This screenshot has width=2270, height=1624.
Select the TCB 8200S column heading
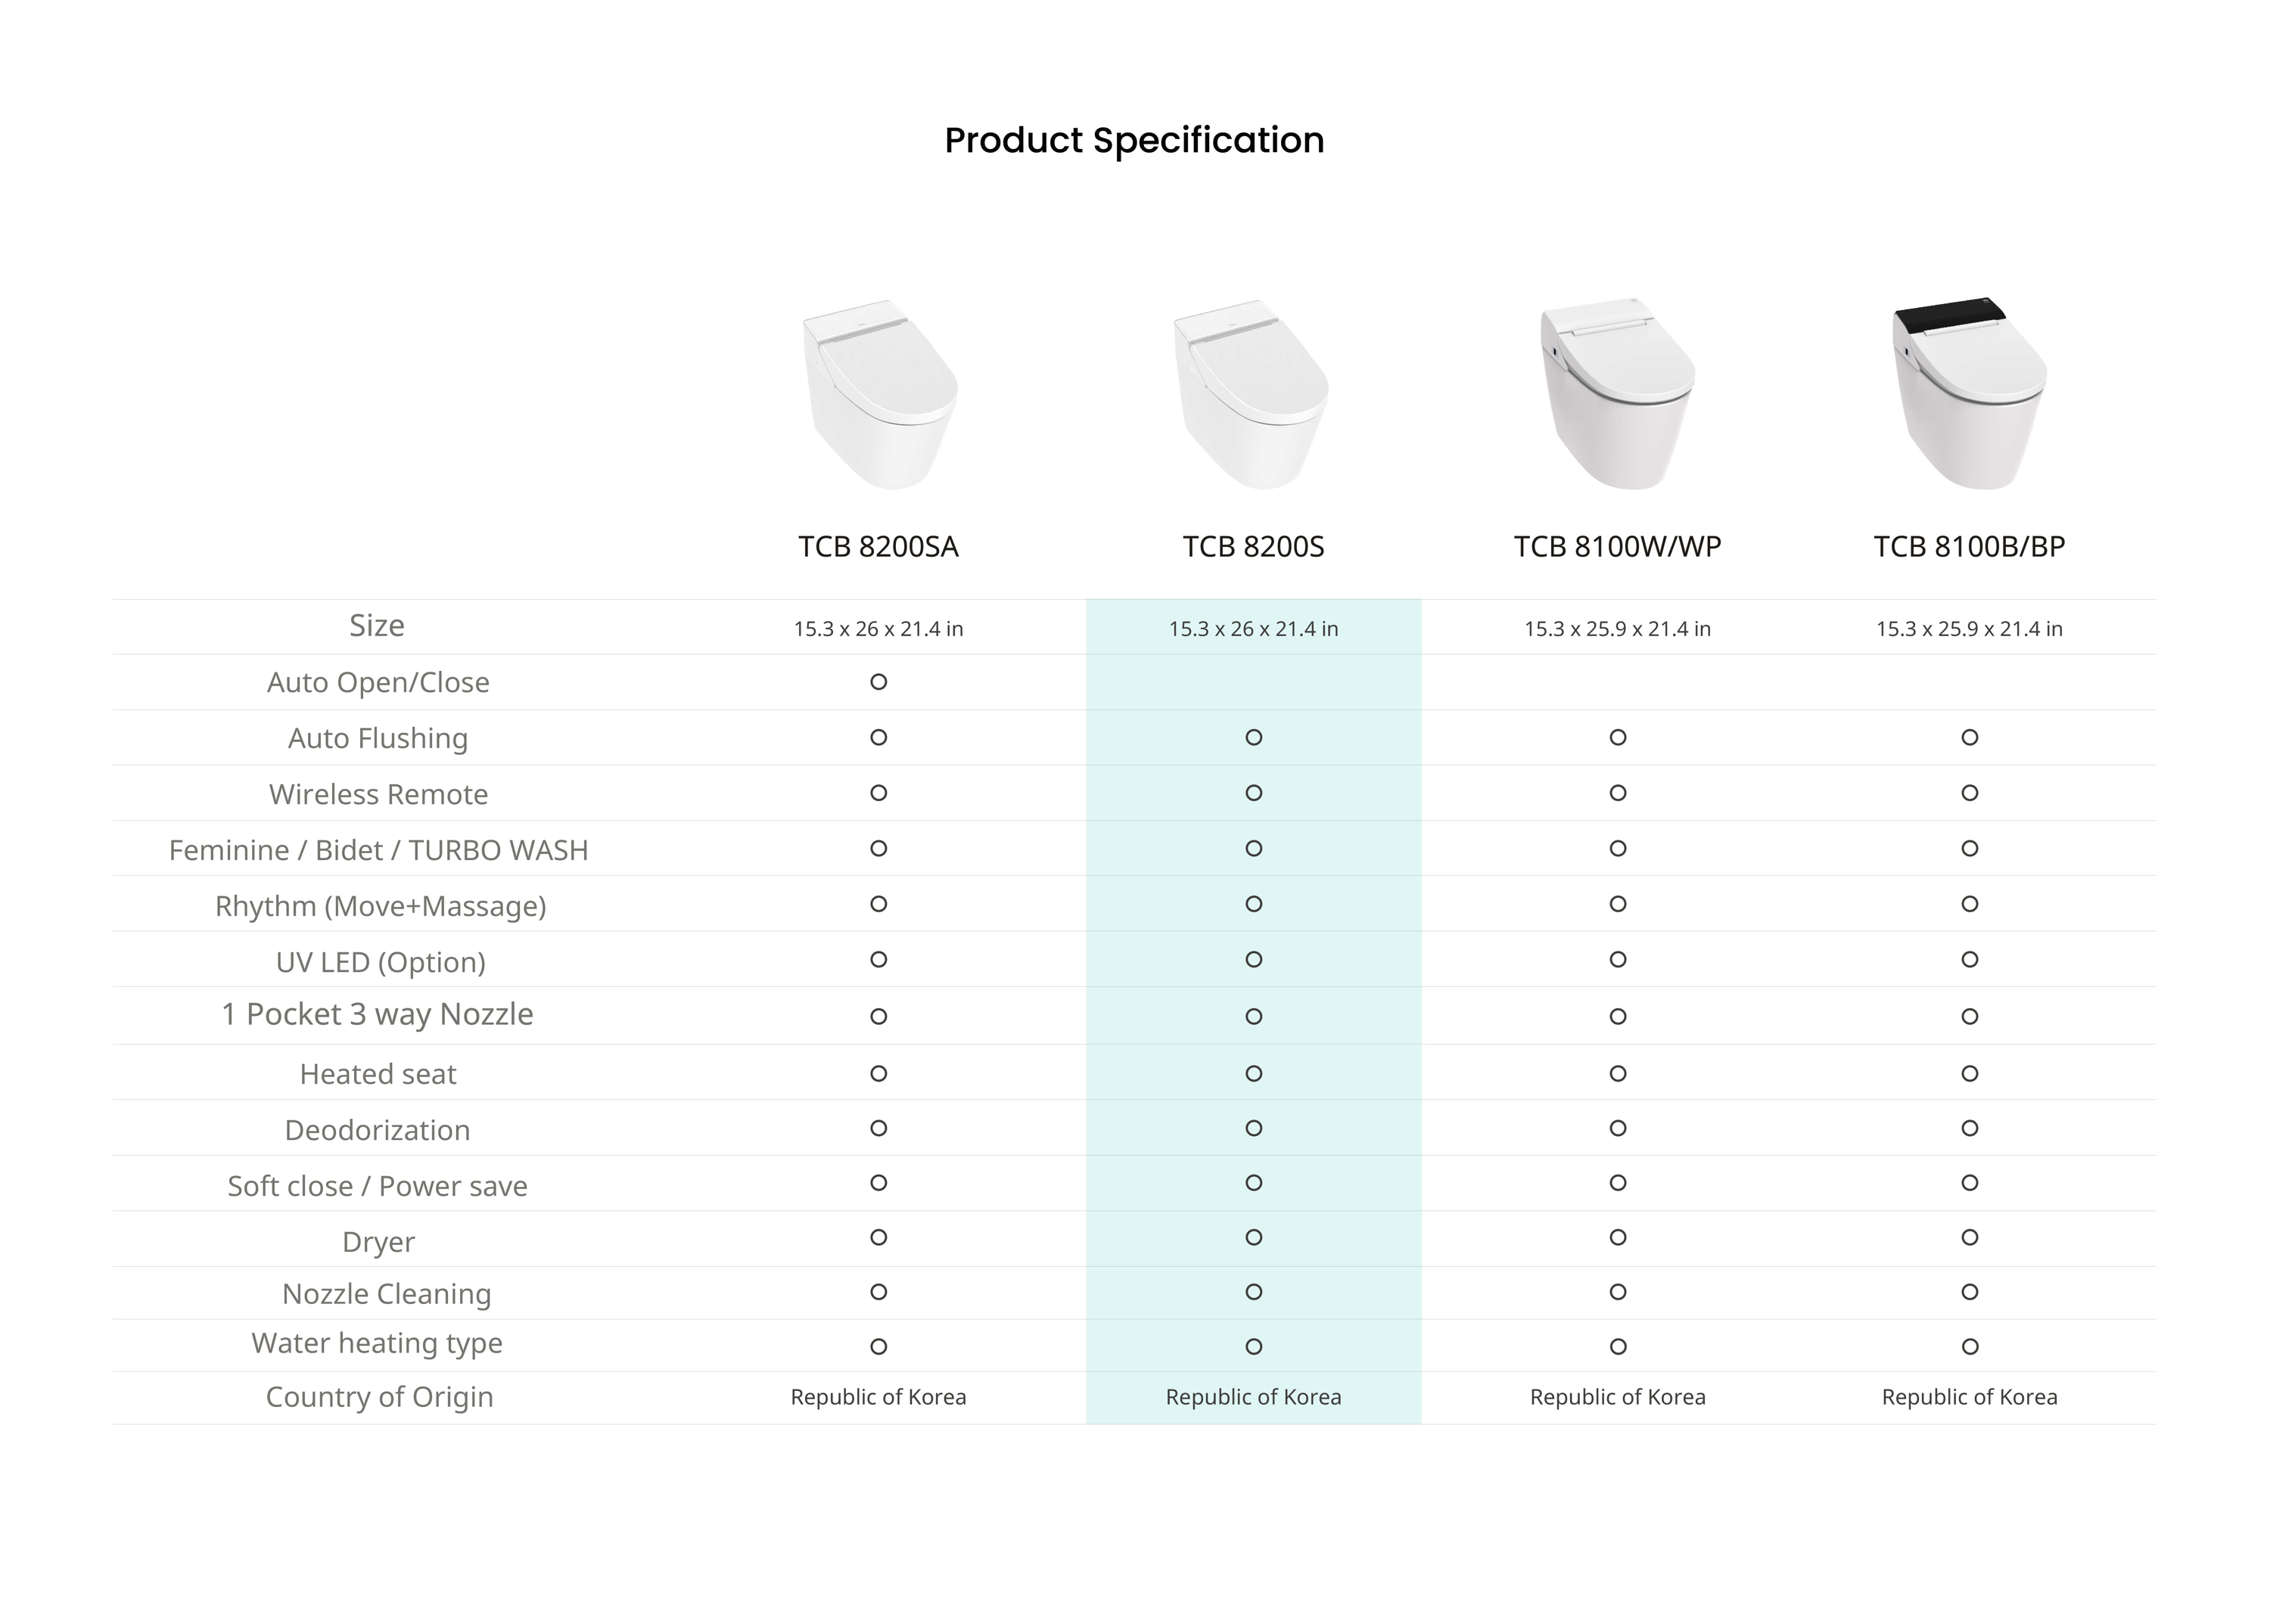coord(1254,547)
